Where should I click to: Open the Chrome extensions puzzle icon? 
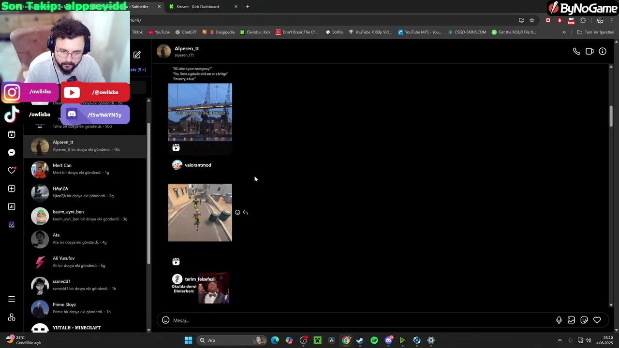(583, 20)
